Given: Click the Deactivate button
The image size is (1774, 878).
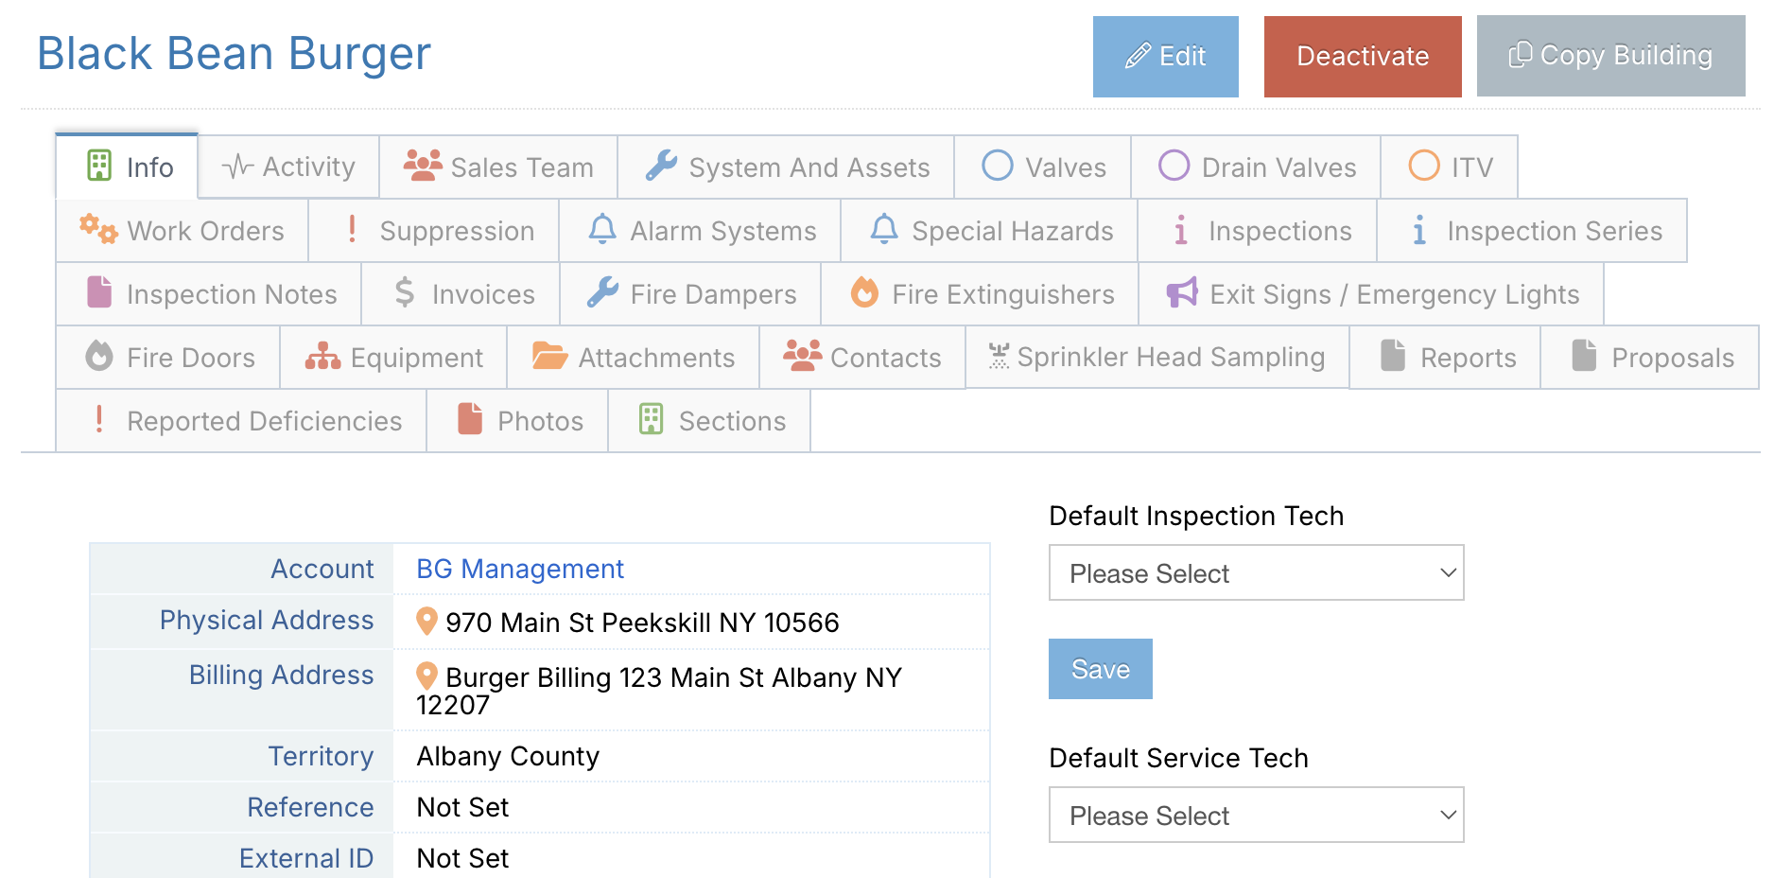Looking at the screenshot, I should click(1363, 57).
